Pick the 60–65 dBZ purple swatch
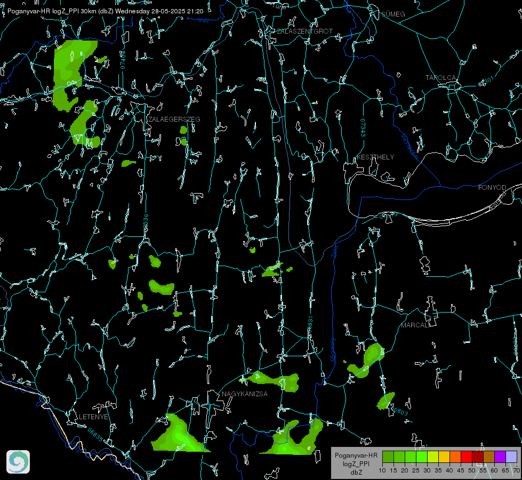 [500, 457]
